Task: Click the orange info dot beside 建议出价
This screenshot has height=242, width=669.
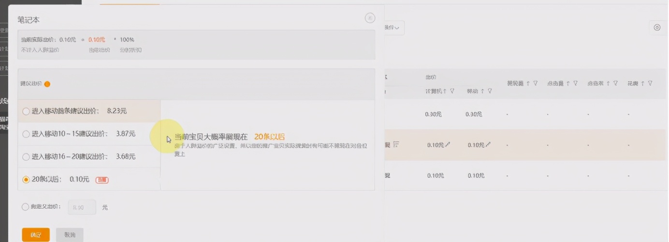Action: [47, 84]
